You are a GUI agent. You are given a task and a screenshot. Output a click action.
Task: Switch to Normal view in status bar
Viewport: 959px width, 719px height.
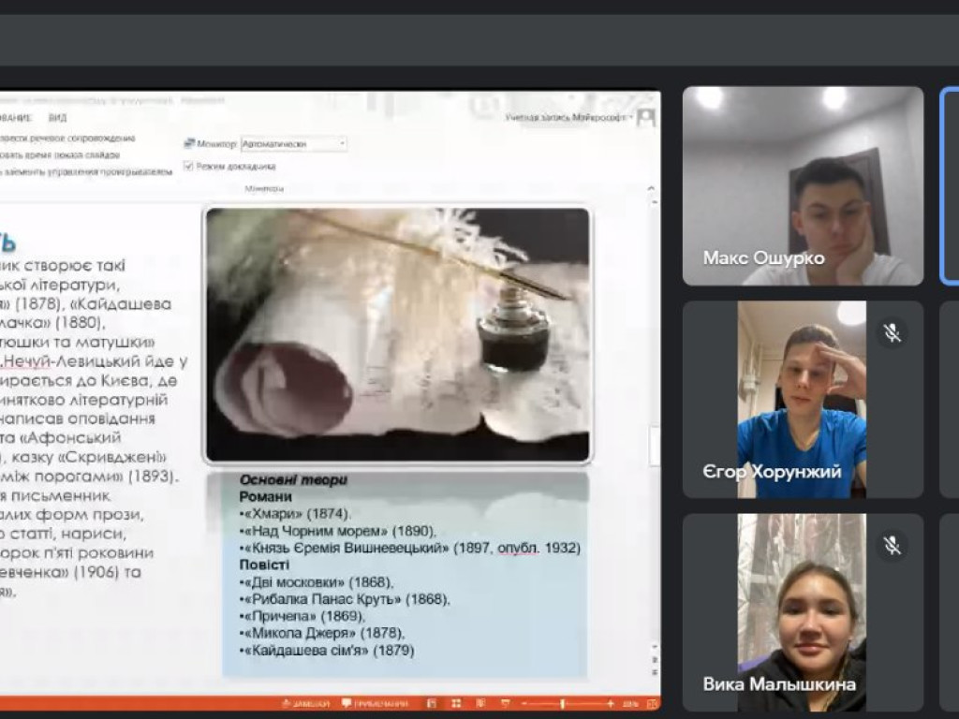(x=430, y=703)
